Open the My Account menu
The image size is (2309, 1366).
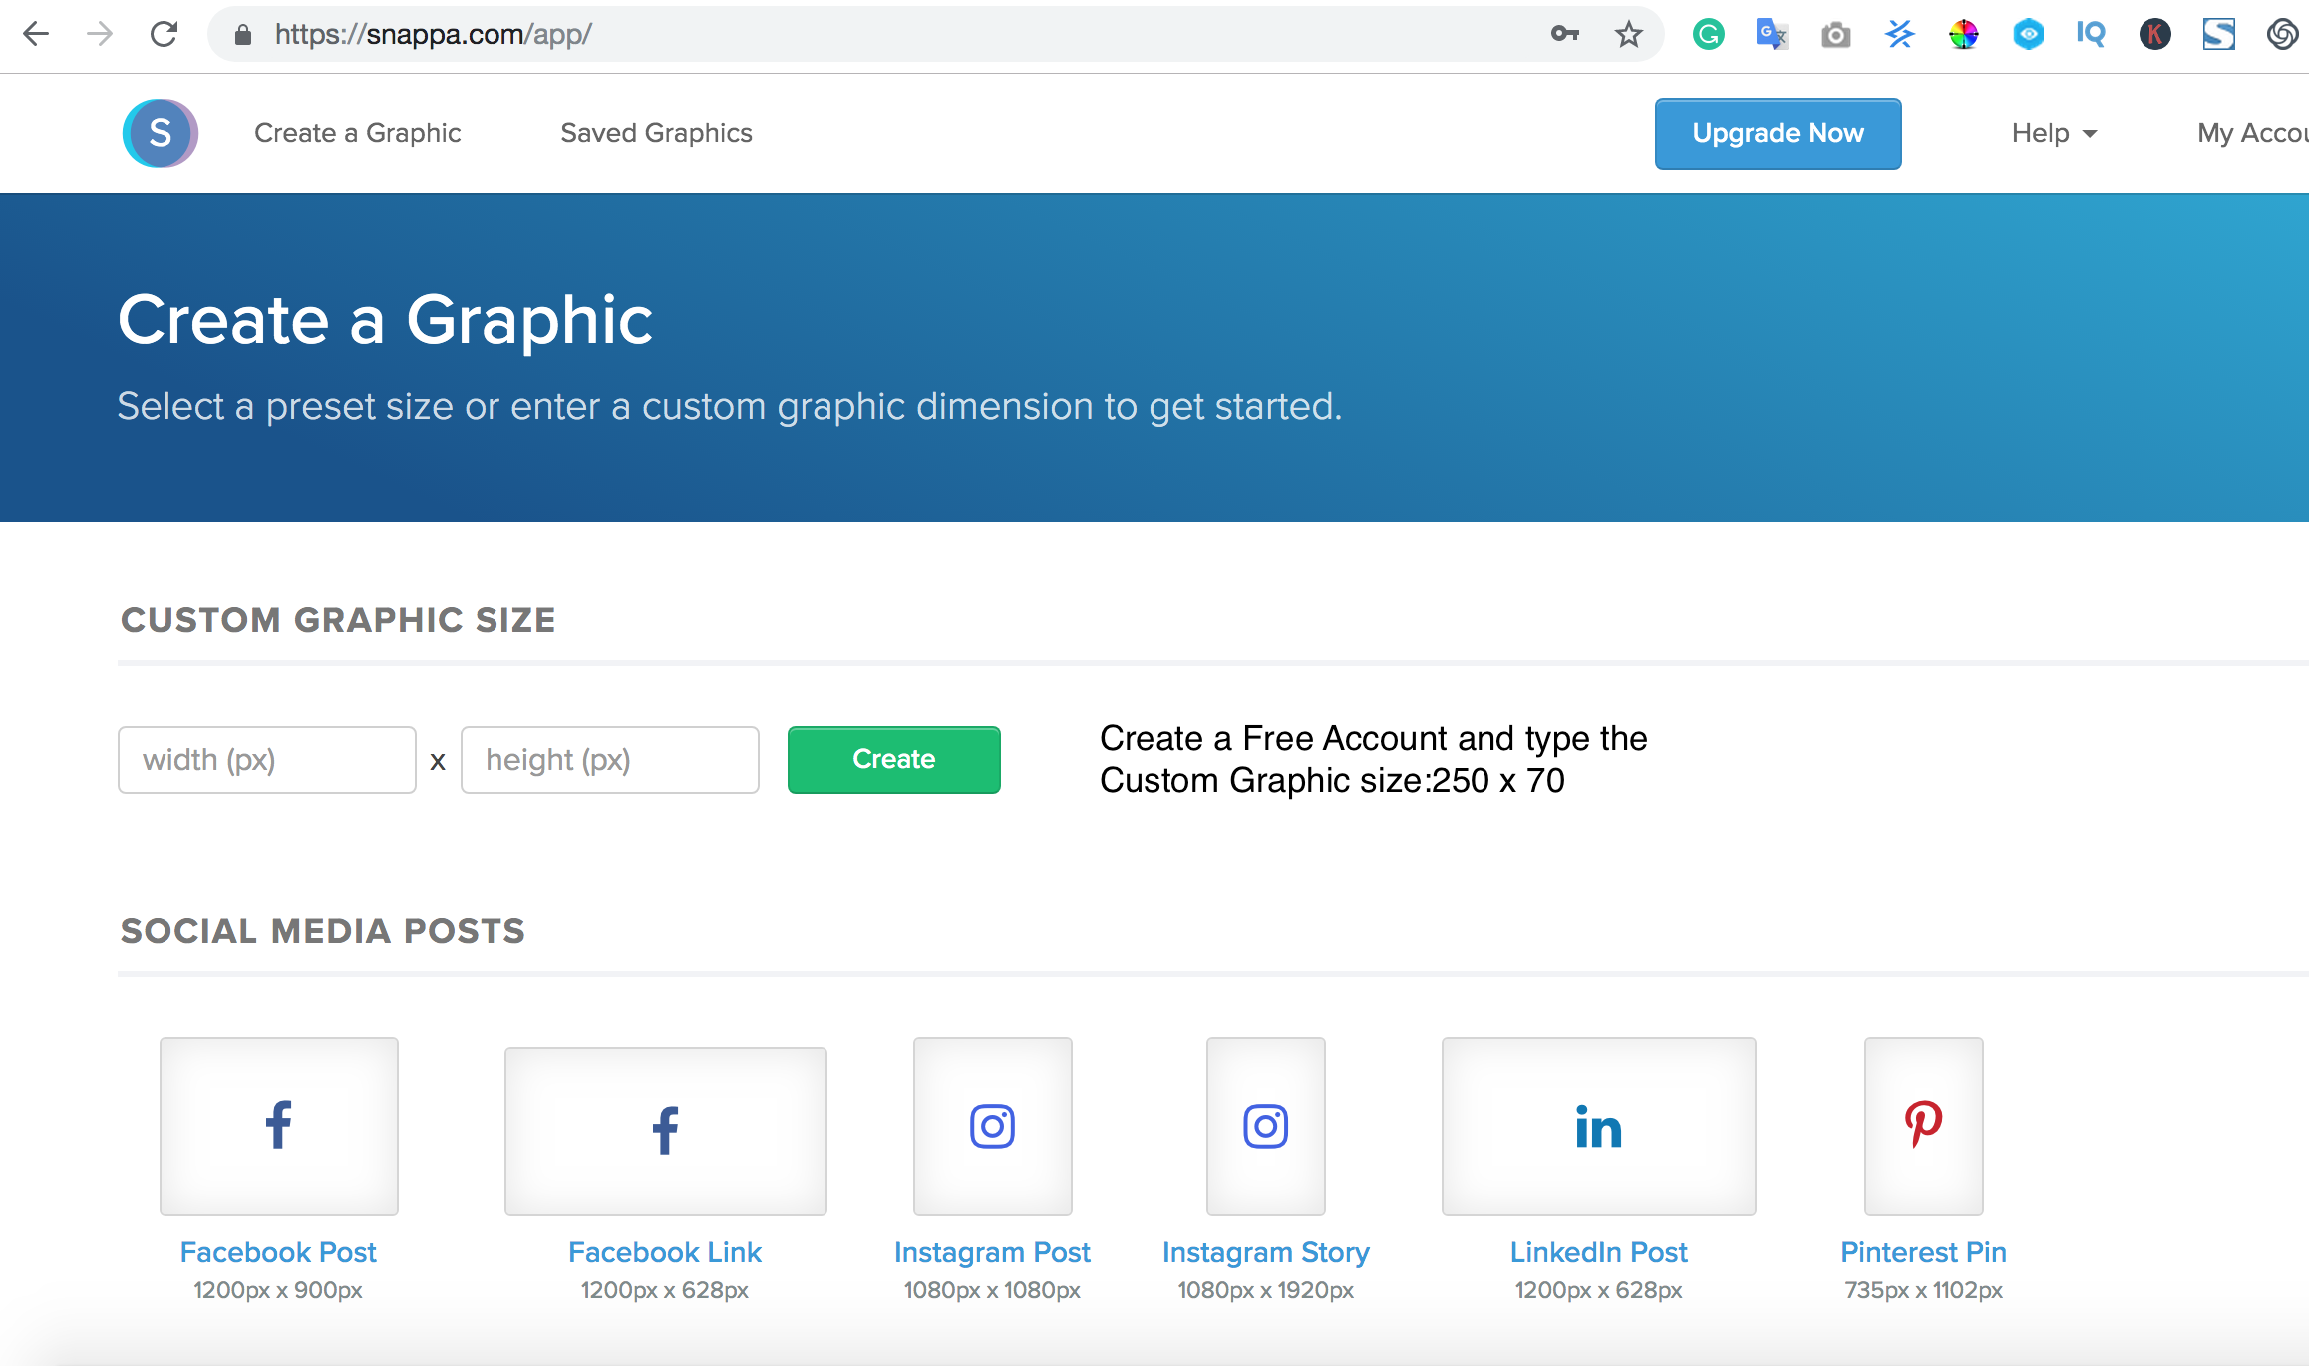(x=2251, y=133)
